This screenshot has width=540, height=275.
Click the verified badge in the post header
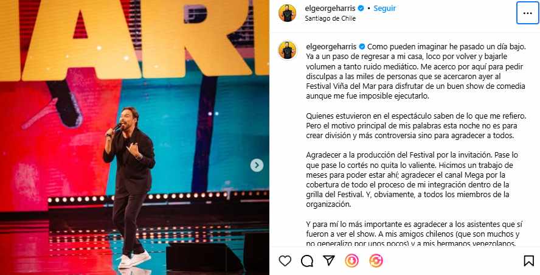361,9
